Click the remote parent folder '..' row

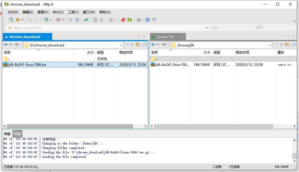pyautogui.click(x=223, y=59)
